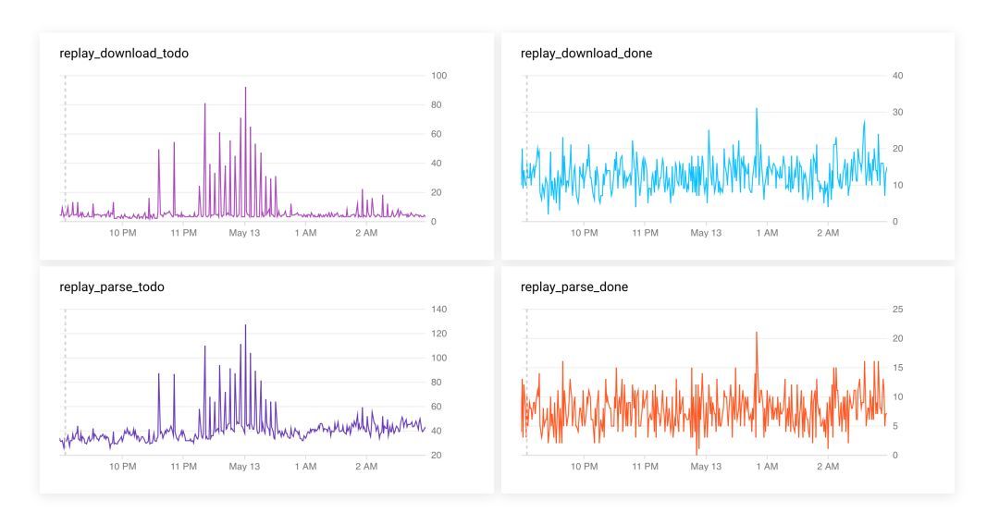Viewport: 999px width, 524px height.
Task: Click the 1 AM label under replay_download_todo
Action: pos(305,233)
